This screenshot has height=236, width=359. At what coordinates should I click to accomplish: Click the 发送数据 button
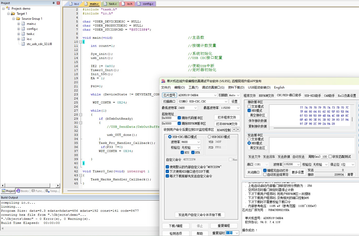point(284,157)
